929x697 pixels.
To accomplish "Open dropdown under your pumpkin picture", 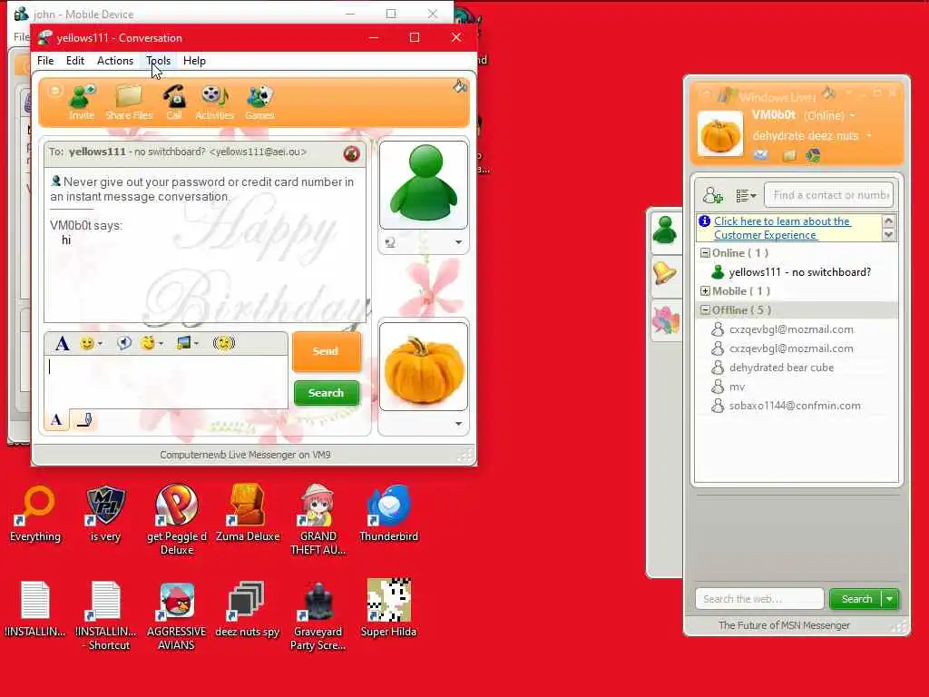I will click(x=458, y=423).
